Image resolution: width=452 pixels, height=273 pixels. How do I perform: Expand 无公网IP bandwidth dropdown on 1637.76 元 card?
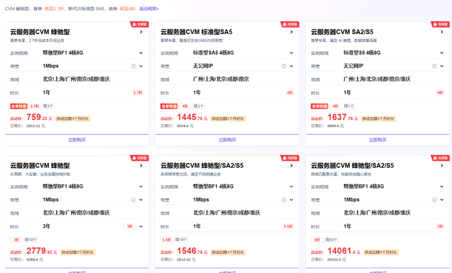tap(442, 66)
